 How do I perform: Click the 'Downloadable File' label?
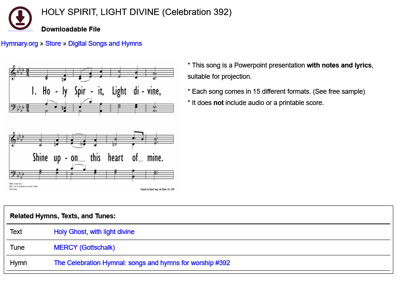pyautogui.click(x=71, y=29)
